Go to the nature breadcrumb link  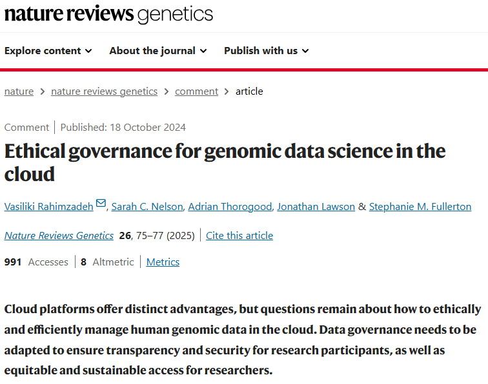pyautogui.click(x=19, y=91)
